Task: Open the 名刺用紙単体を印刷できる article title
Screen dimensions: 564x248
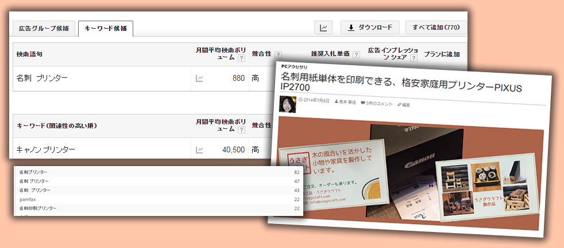Action: tap(400, 82)
